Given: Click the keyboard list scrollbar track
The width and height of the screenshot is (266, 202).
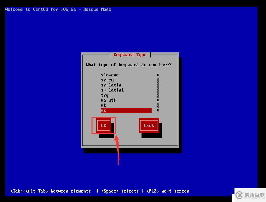Looking at the screenshot, I should pyautogui.click(x=158, y=92).
